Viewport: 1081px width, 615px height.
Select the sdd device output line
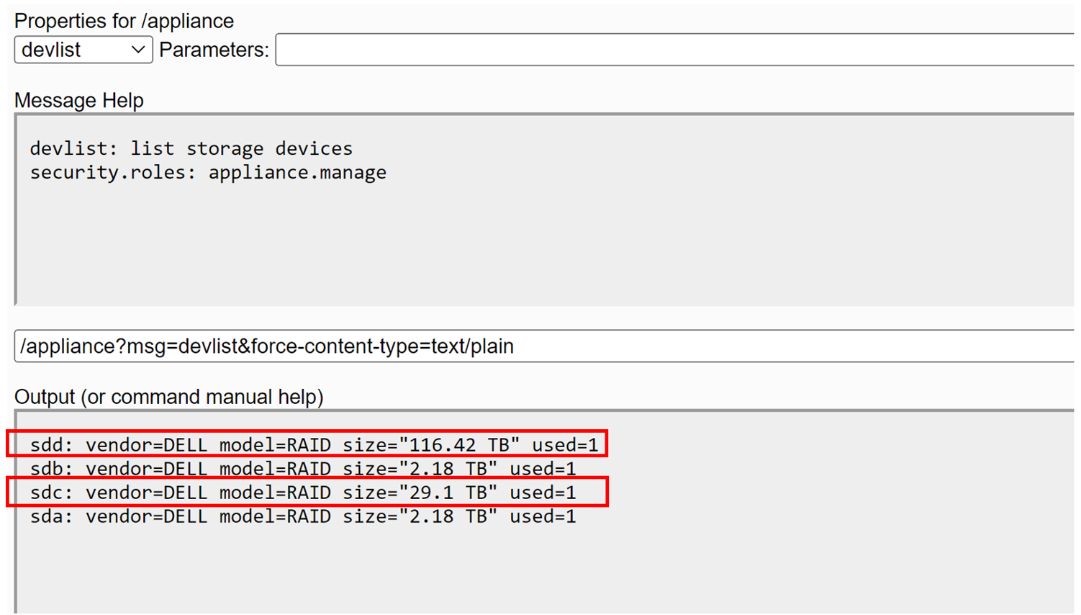313,445
